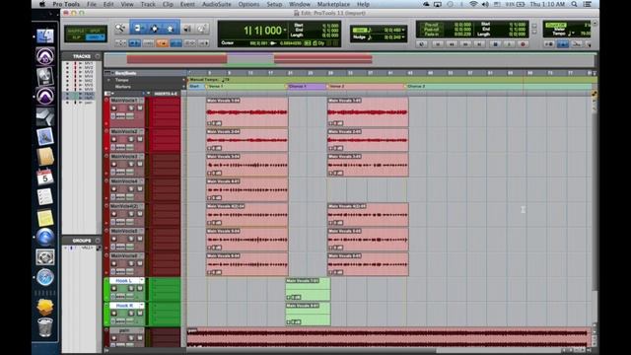Screen dimensions: 631x355
Task: Mute the Hook R track
Action: (x=140, y=314)
